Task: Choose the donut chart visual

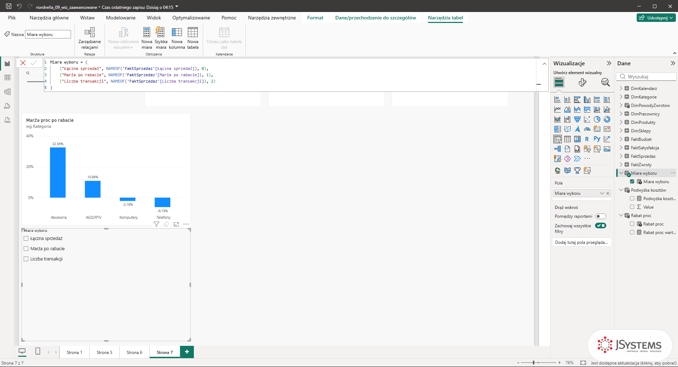Action: click(x=607, y=119)
